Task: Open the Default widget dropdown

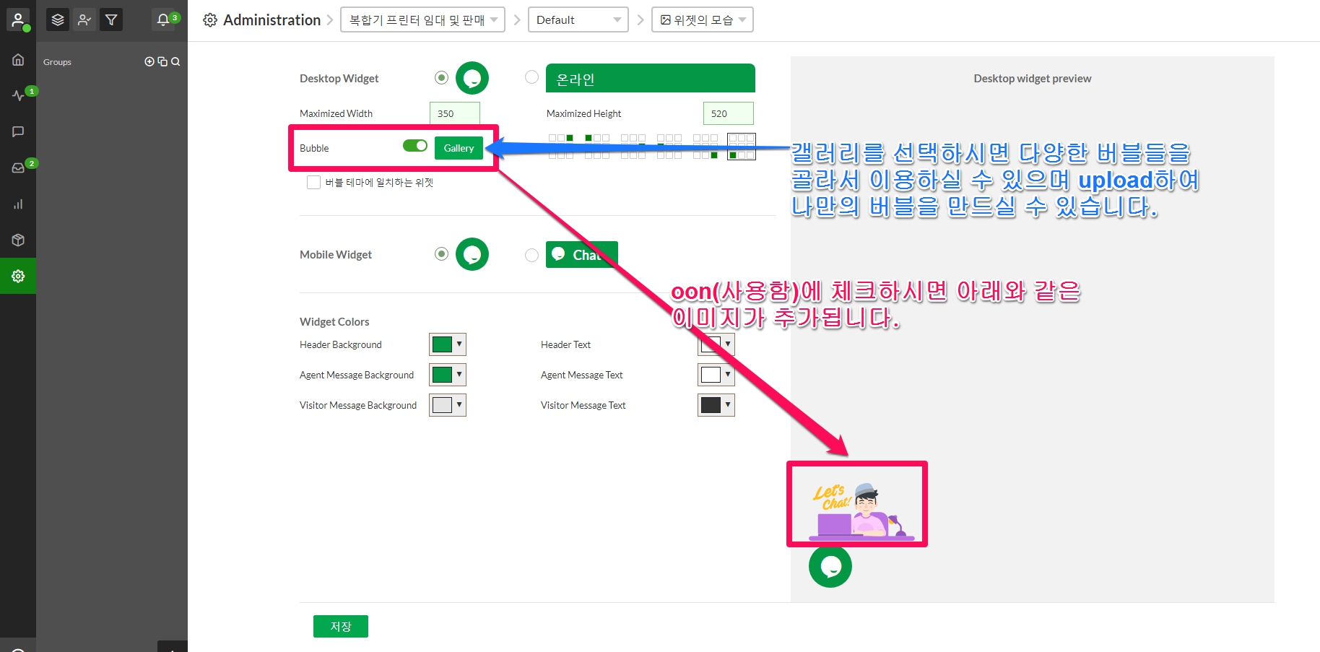Action: coord(578,20)
